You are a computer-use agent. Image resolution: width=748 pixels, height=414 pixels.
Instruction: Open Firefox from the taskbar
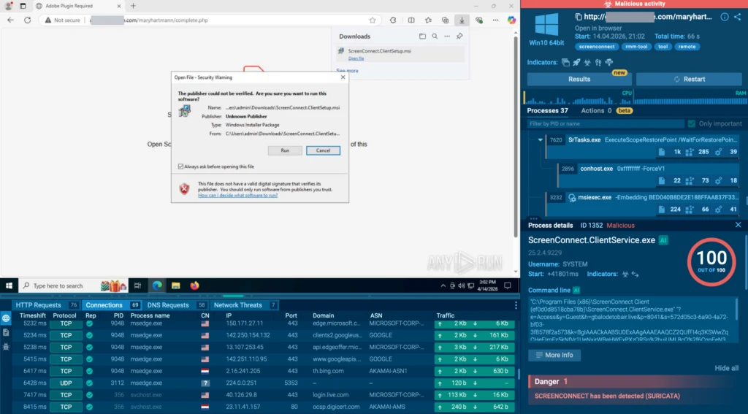click(194, 285)
